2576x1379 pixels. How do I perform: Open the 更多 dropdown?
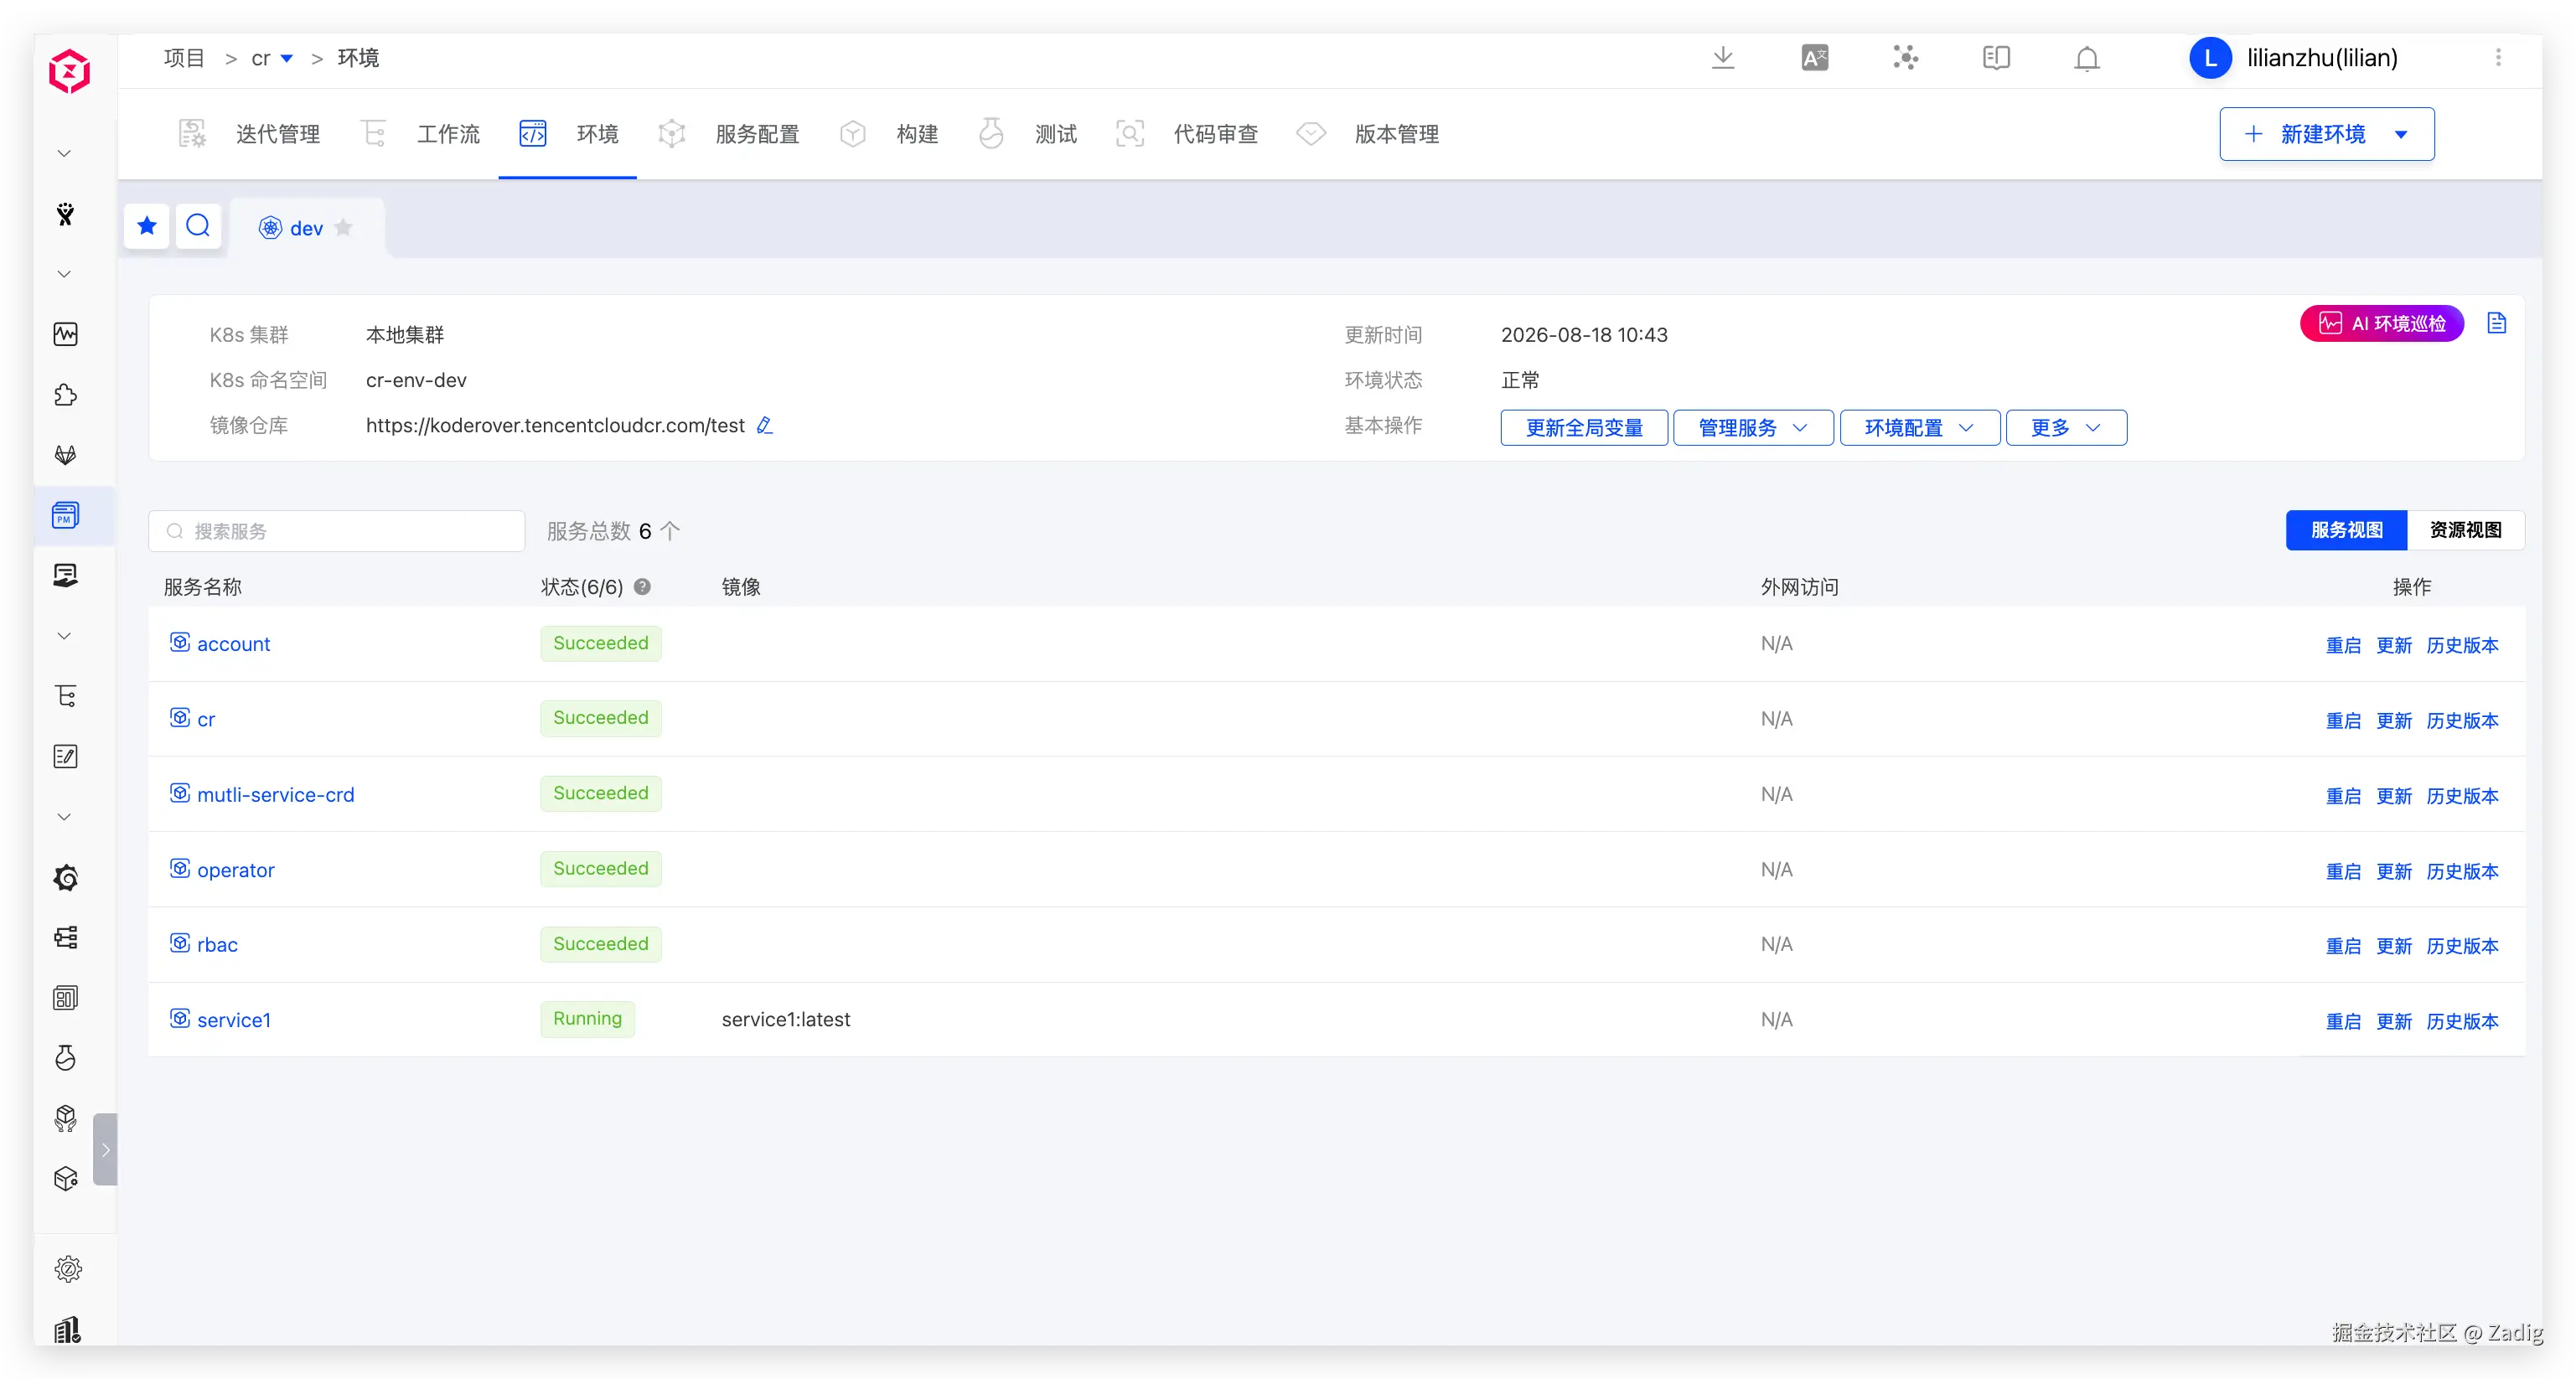2066,428
